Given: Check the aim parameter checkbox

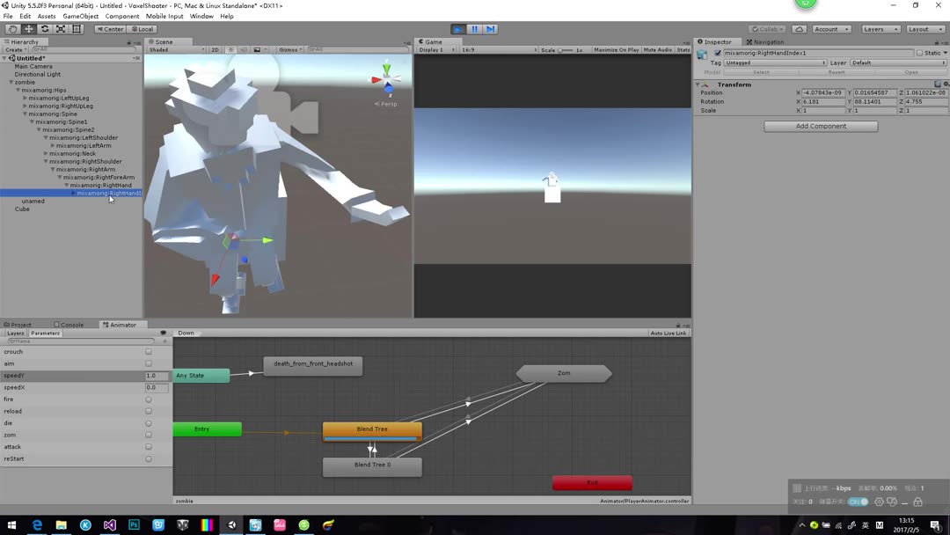Looking at the screenshot, I should (149, 363).
